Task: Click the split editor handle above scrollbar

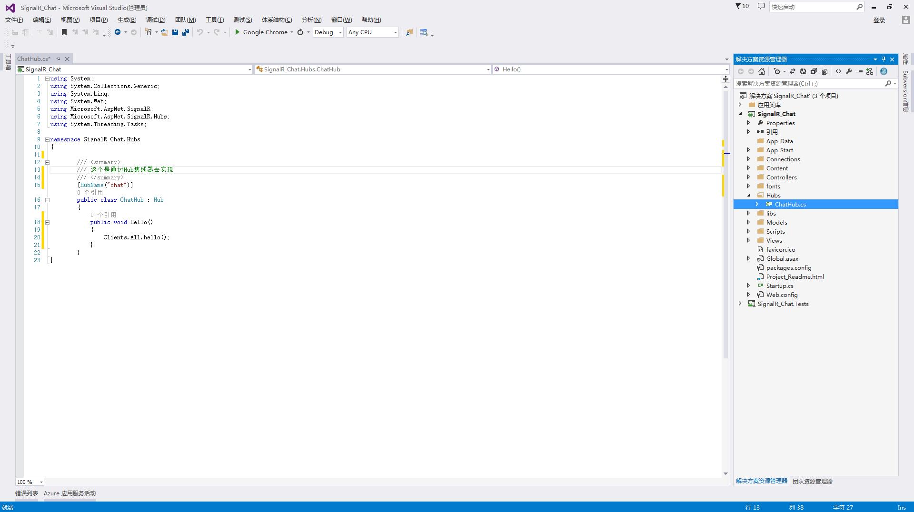Action: 725,79
